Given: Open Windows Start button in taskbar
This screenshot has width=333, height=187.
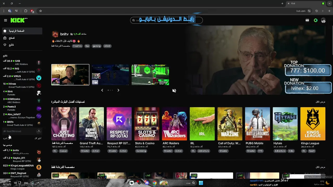Looking at the screenshot, I should coord(201,183).
